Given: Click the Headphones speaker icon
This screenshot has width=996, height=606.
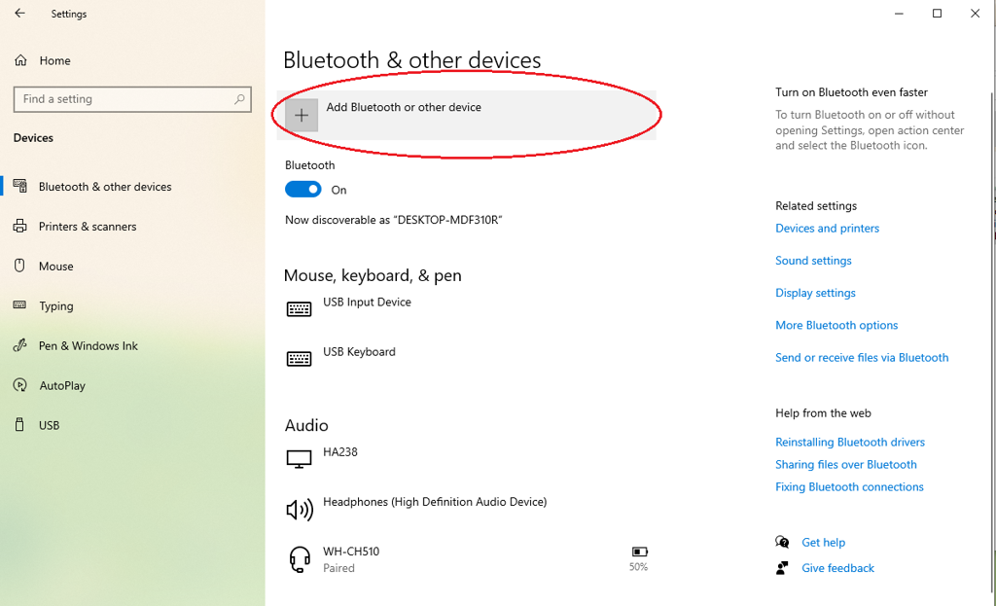Looking at the screenshot, I should point(300,509).
